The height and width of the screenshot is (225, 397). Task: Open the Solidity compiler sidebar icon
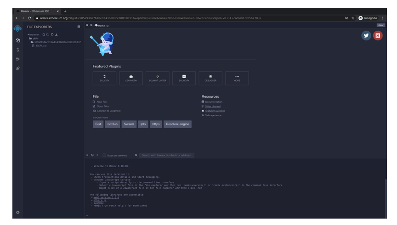[x=18, y=50]
